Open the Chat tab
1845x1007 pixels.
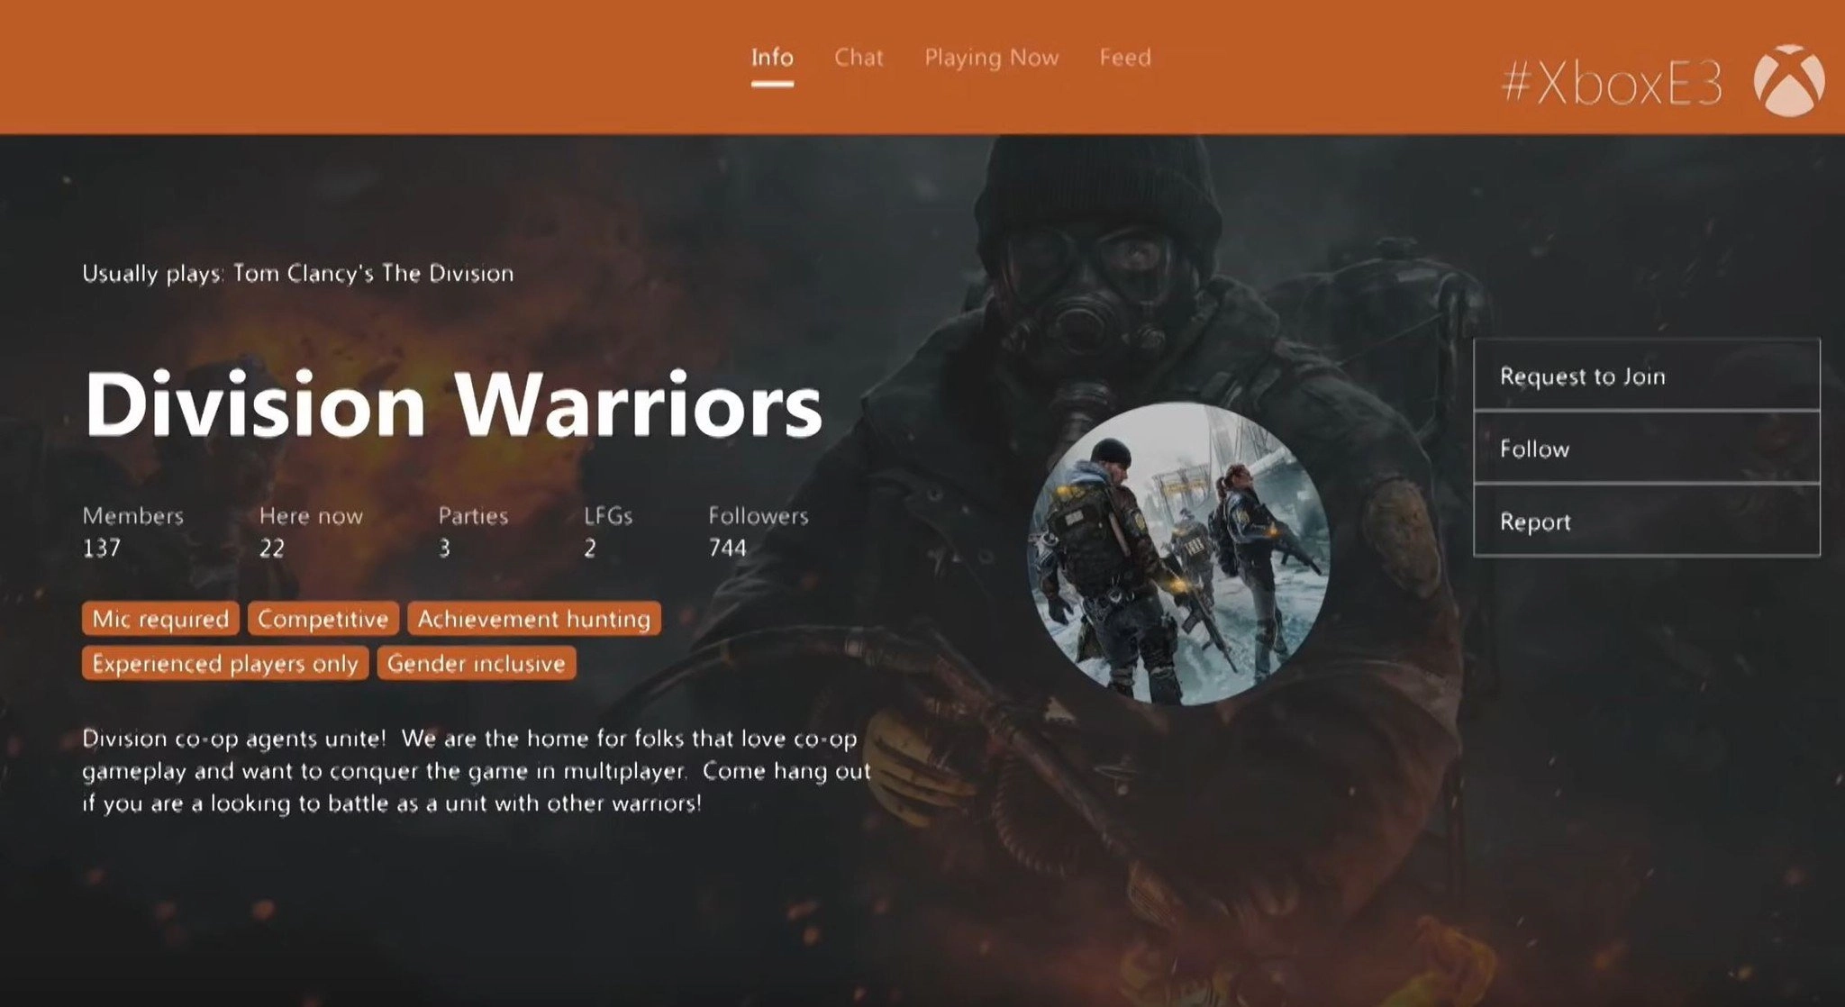[x=859, y=59]
